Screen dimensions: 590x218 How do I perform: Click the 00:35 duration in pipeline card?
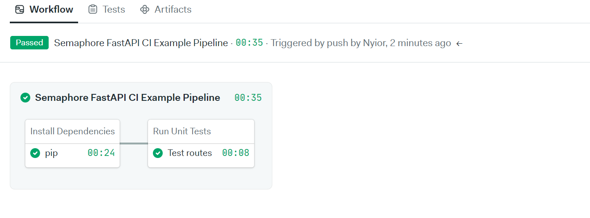click(248, 98)
